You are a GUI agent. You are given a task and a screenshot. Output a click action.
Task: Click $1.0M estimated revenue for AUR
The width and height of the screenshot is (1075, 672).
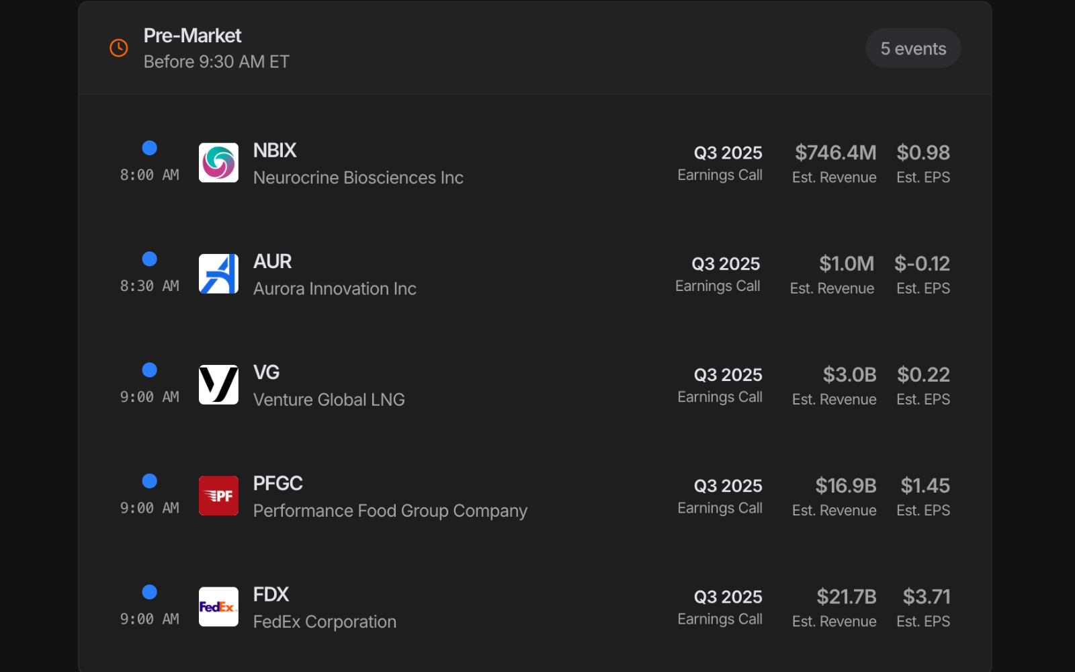click(x=847, y=263)
